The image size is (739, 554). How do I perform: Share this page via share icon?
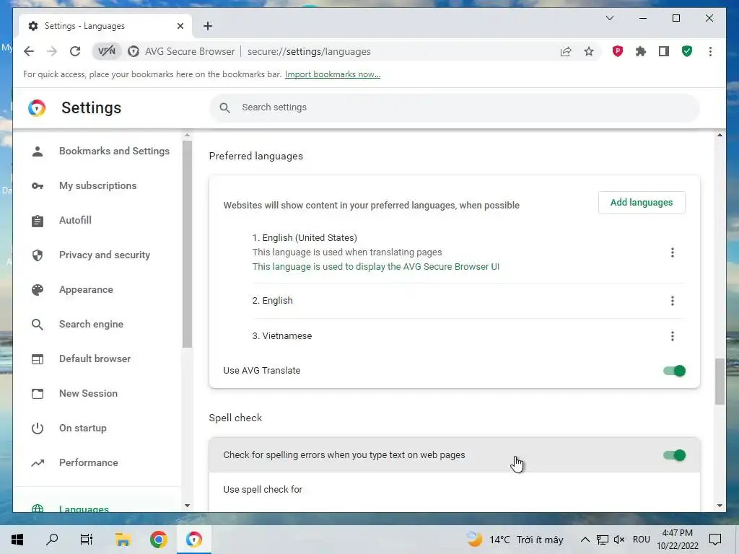(x=566, y=51)
